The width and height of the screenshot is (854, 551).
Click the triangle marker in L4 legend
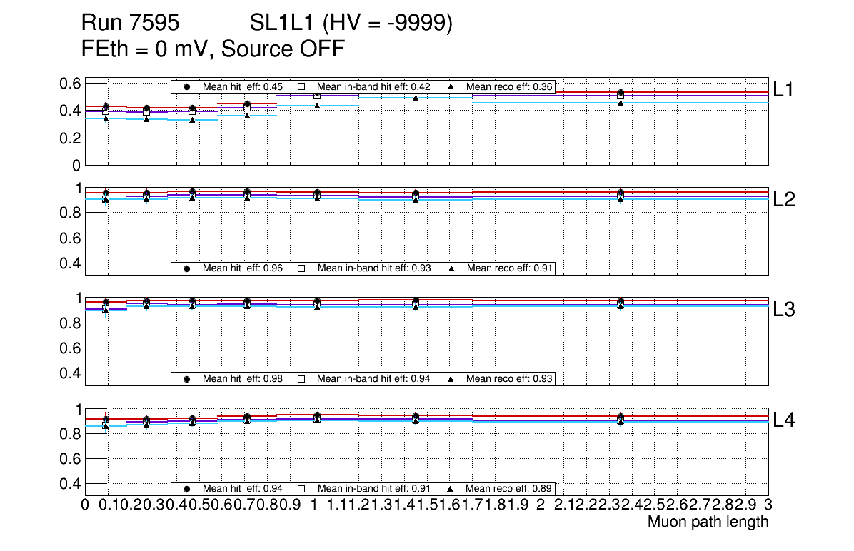coord(451,489)
